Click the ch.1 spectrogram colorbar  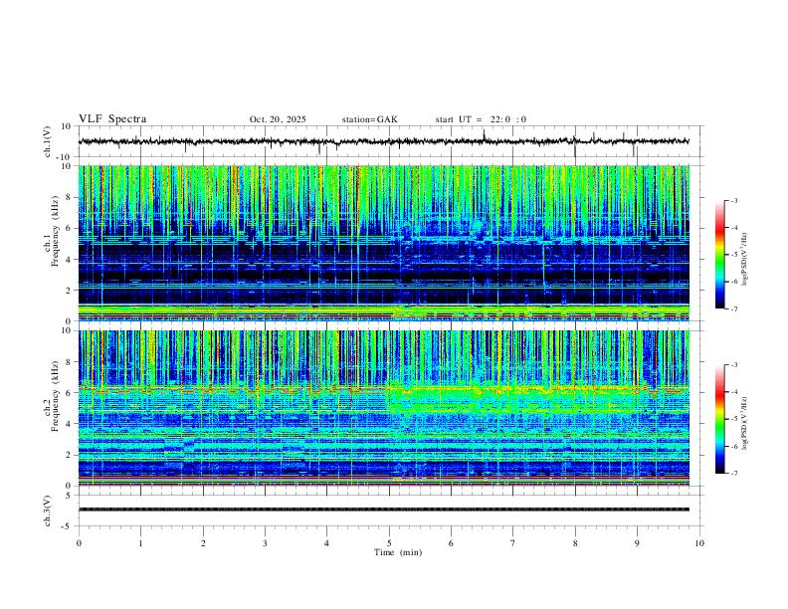[x=719, y=255]
